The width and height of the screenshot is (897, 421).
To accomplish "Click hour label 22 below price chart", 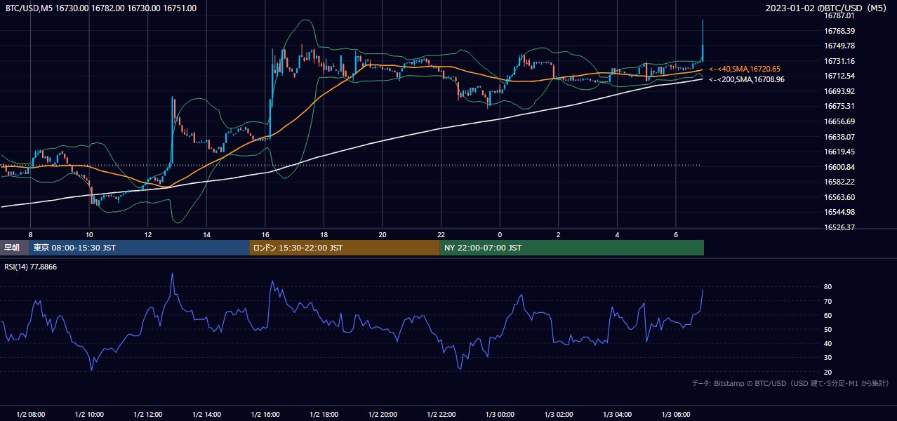I will (441, 234).
